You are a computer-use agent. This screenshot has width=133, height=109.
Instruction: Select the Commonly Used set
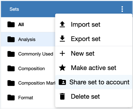[x=28, y=54]
